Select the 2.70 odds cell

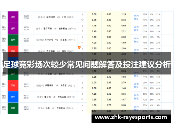click(x=124, y=82)
